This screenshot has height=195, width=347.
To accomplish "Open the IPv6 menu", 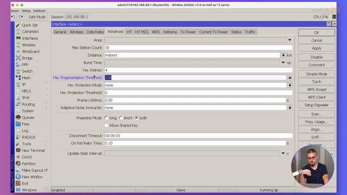I will pyautogui.click(x=25, y=97).
